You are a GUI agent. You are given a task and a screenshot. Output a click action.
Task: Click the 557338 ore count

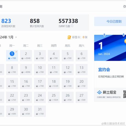pos(68,21)
